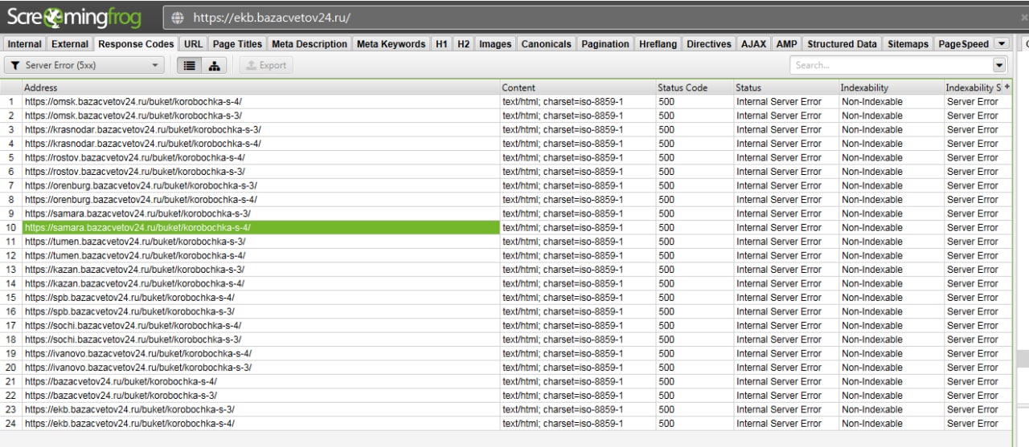This screenshot has width=1029, height=447.
Task: Switch to the H1 tab
Action: click(441, 44)
